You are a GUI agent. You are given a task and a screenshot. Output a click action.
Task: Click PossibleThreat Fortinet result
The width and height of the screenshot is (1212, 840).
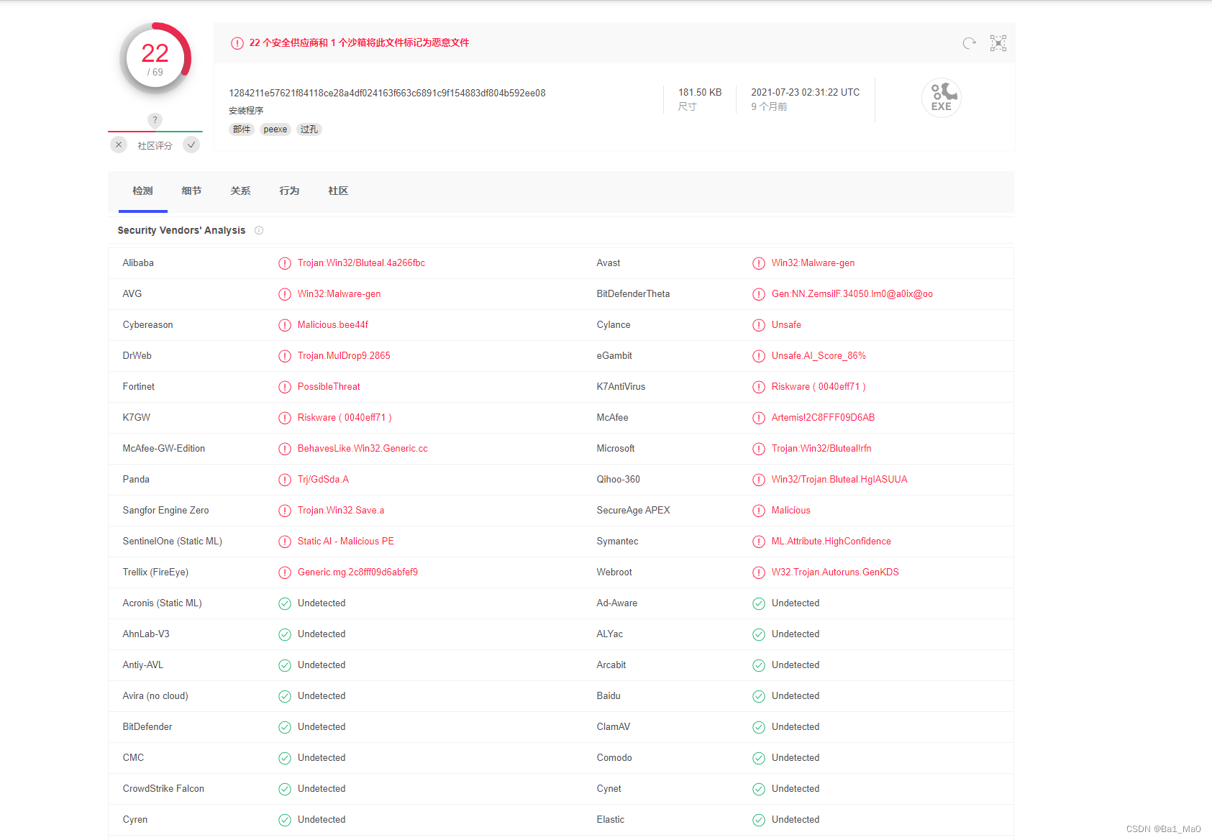click(329, 387)
